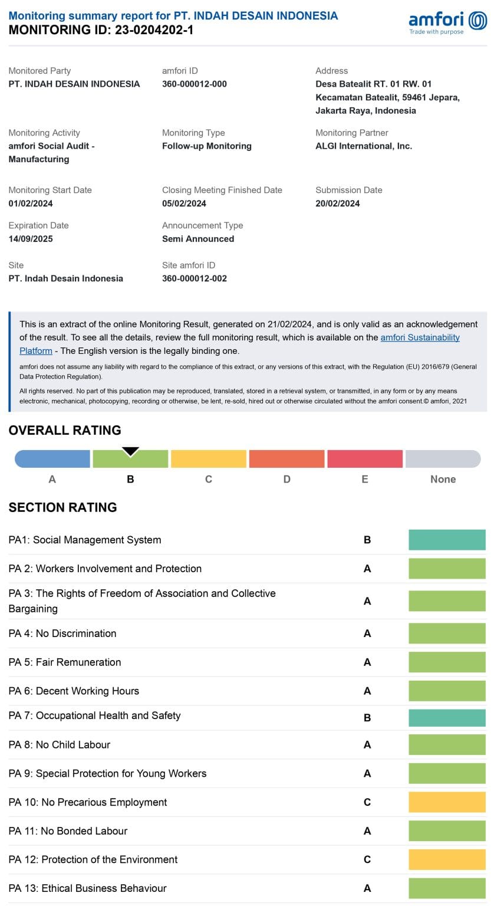
Task: Click the yellow swatch for PA 12 Environment
Action: 447,859
